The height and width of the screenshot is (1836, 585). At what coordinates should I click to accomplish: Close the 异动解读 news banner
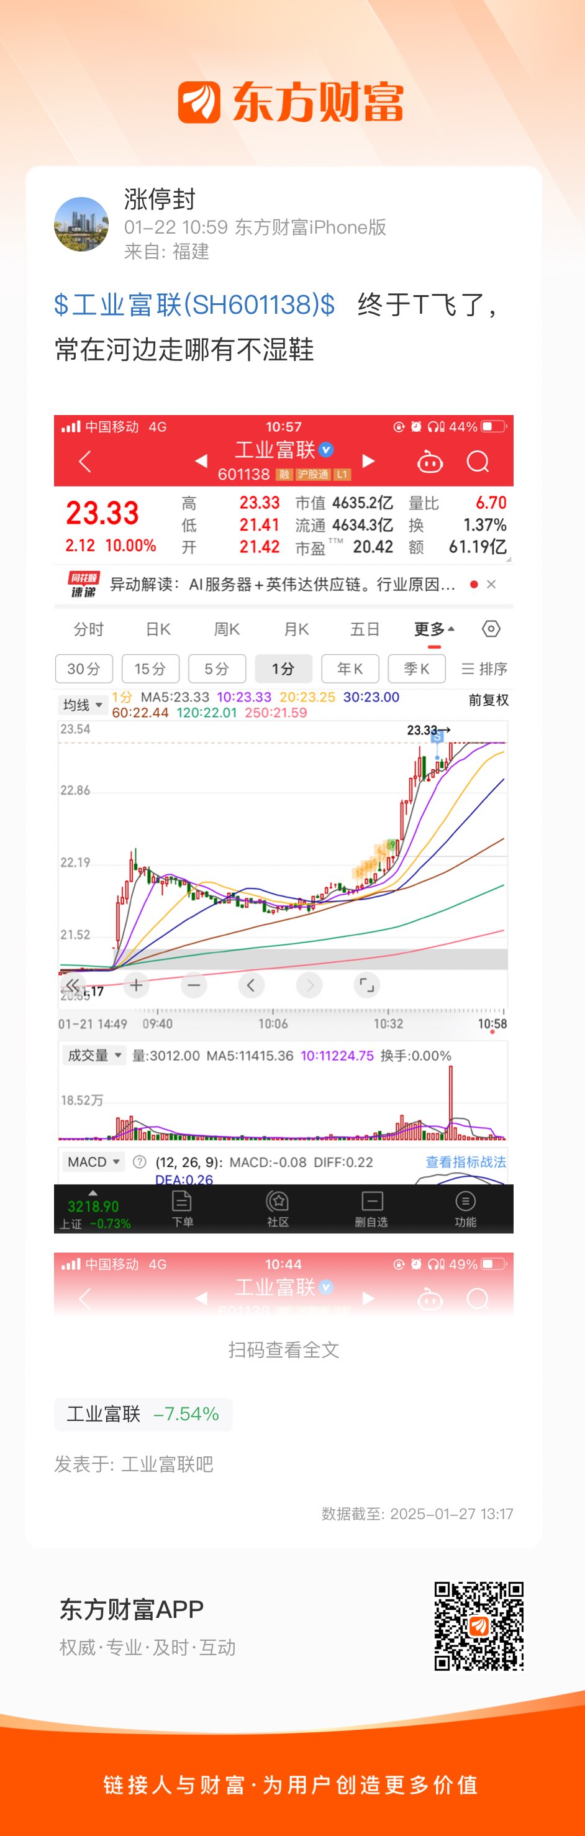click(491, 585)
